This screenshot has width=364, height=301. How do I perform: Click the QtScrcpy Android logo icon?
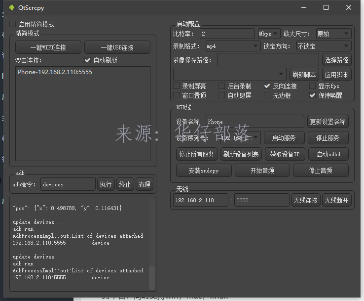12,8
